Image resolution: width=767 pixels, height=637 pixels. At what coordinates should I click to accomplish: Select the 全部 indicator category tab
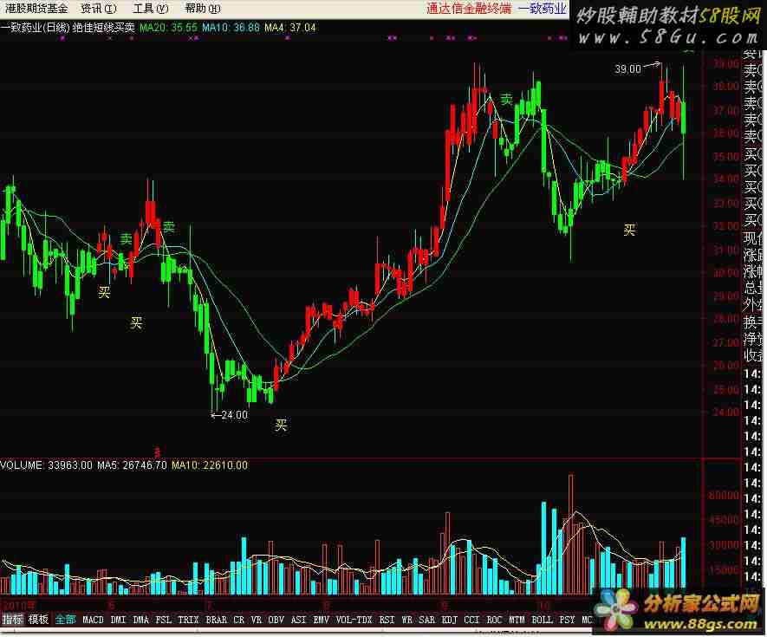[x=65, y=620]
